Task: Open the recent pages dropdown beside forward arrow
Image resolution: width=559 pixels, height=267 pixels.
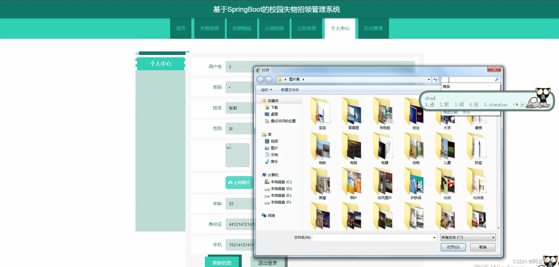Action: [x=274, y=80]
